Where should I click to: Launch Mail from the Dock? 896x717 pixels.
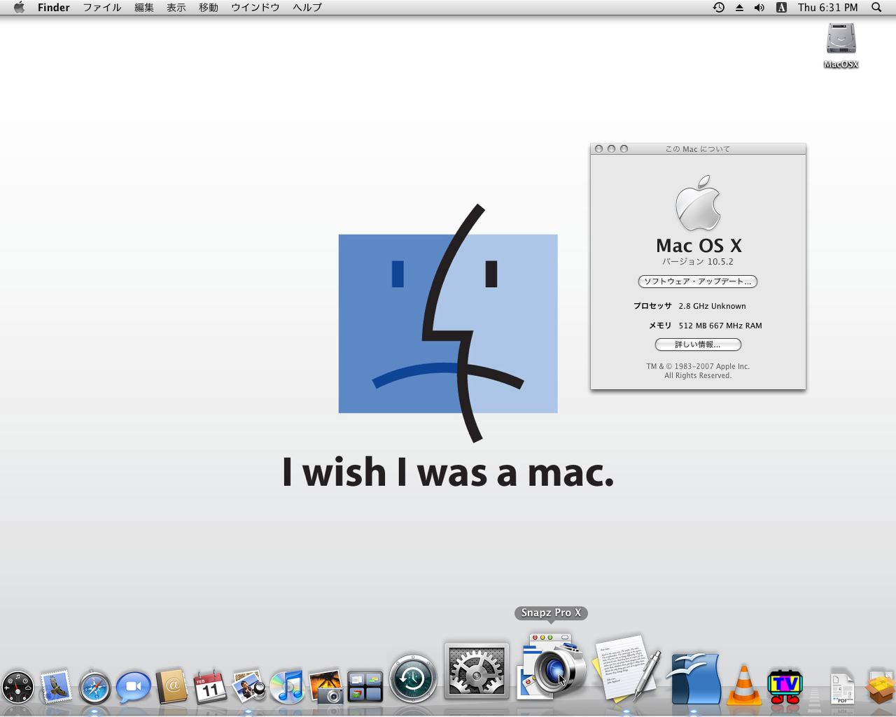(x=56, y=686)
